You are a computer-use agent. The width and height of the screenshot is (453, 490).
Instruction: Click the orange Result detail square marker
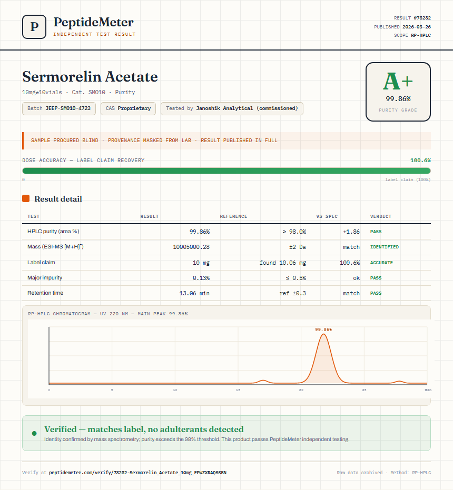point(26,198)
